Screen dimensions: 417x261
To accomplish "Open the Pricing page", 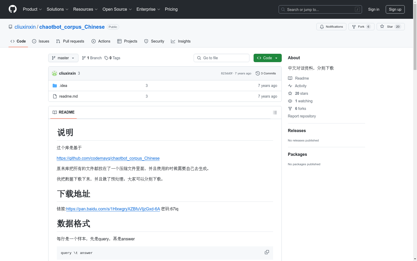I will [171, 9].
